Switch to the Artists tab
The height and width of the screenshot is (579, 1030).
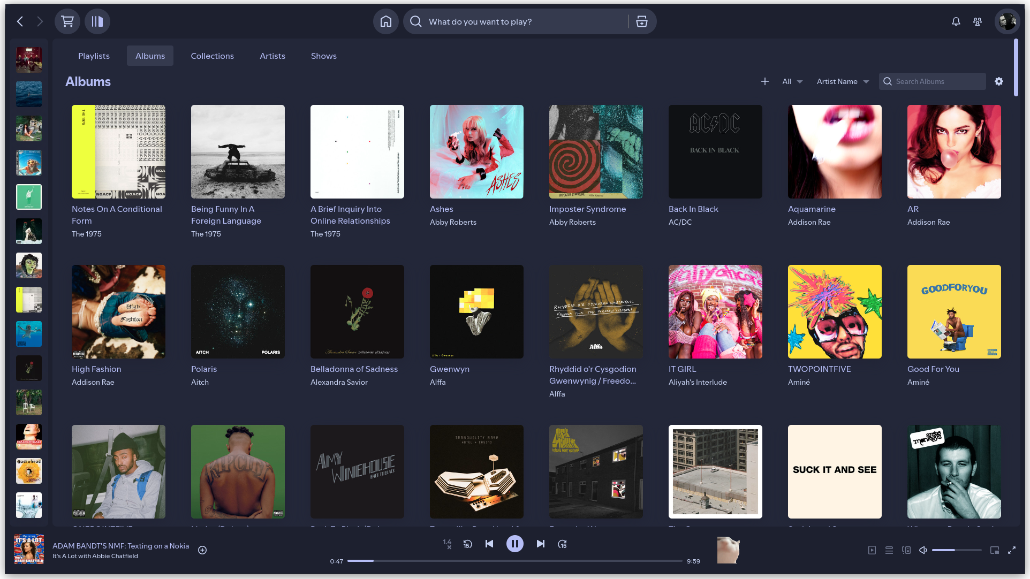[272, 56]
